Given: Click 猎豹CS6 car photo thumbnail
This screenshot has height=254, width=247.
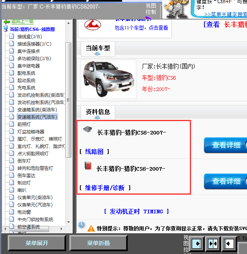Looking at the screenshot, I should click(x=108, y=79).
